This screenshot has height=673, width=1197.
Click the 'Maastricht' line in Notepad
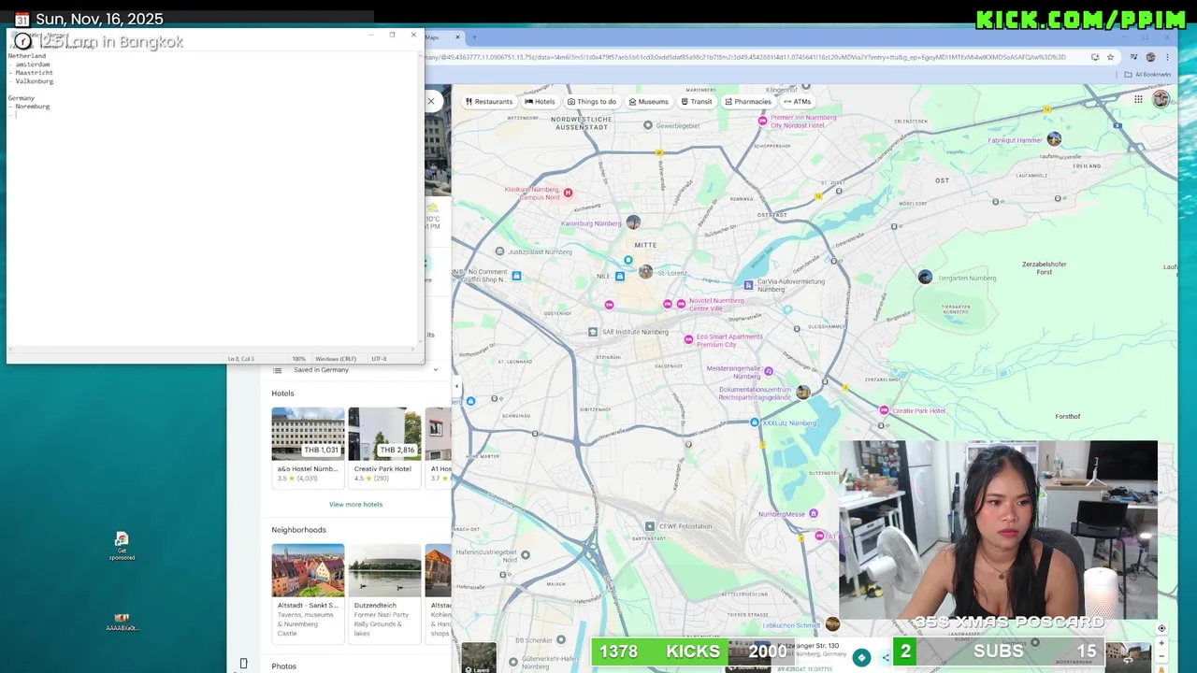pos(34,73)
